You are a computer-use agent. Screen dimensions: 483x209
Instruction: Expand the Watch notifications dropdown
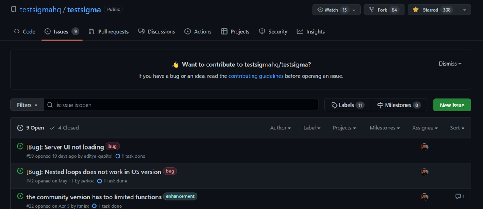point(354,10)
